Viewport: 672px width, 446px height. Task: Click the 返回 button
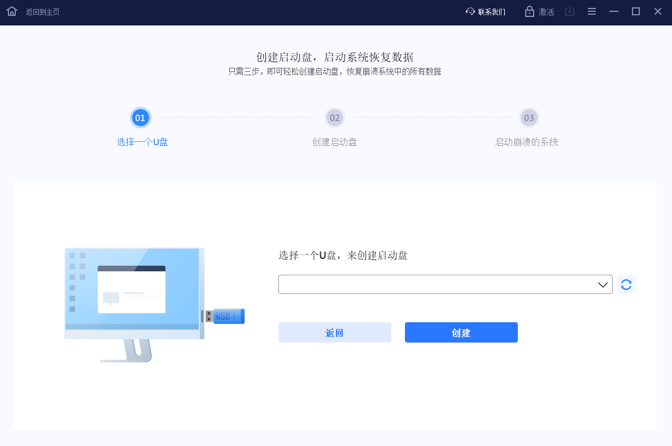click(334, 332)
